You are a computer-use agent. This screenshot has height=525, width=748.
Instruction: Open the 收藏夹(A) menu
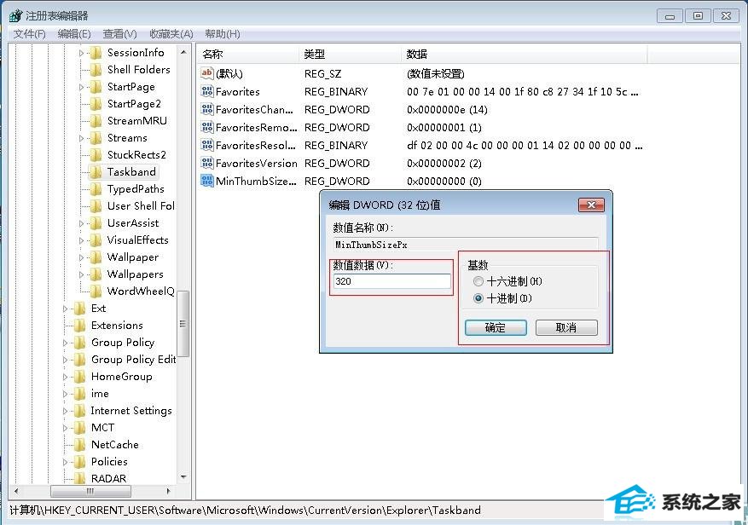(x=171, y=34)
